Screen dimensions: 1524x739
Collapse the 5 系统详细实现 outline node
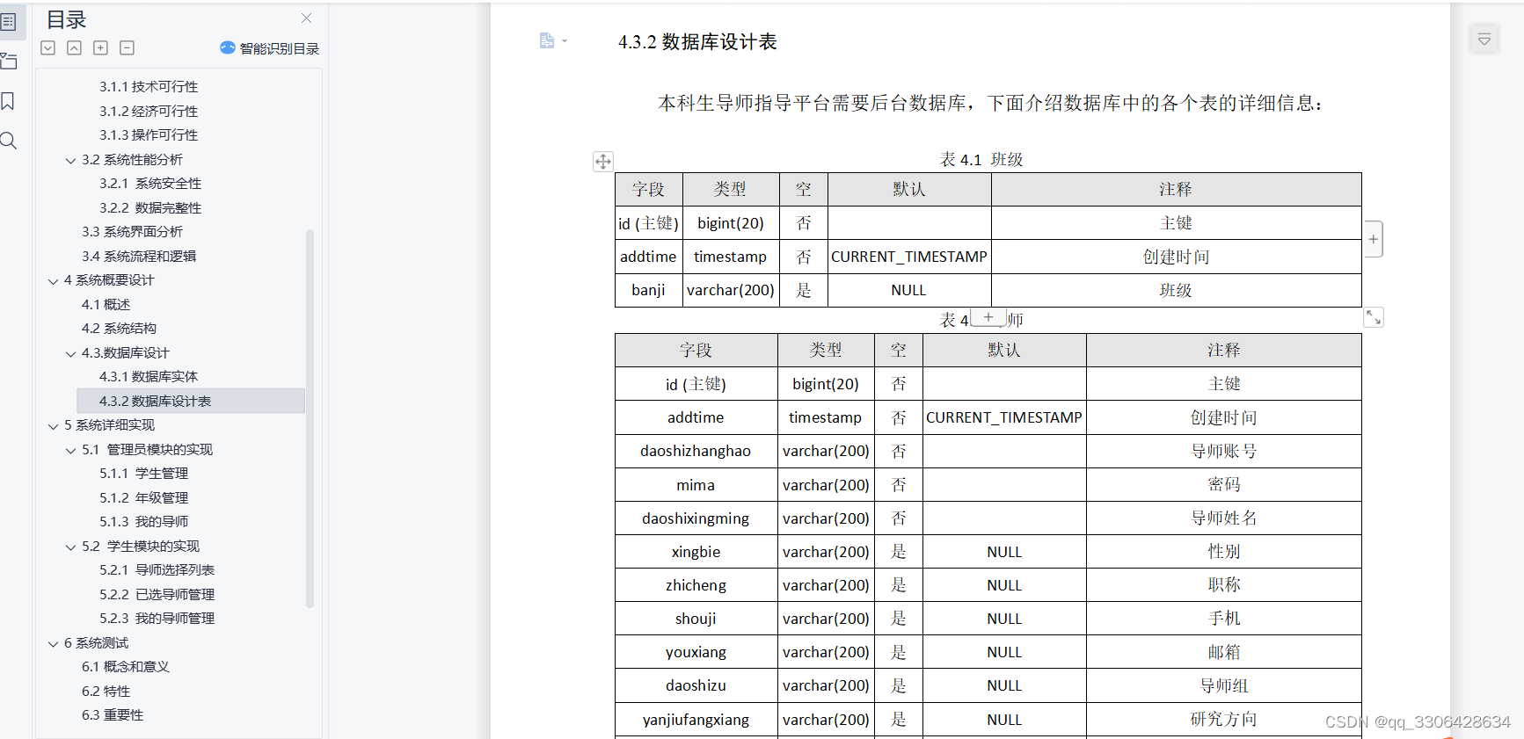click(53, 426)
